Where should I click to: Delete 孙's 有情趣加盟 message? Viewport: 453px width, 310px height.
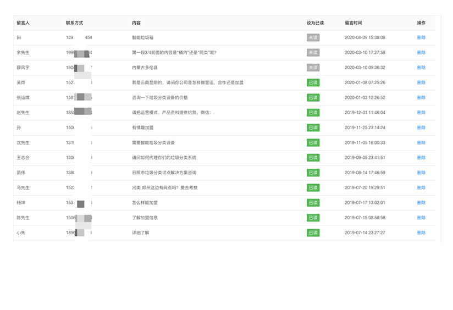coord(421,128)
